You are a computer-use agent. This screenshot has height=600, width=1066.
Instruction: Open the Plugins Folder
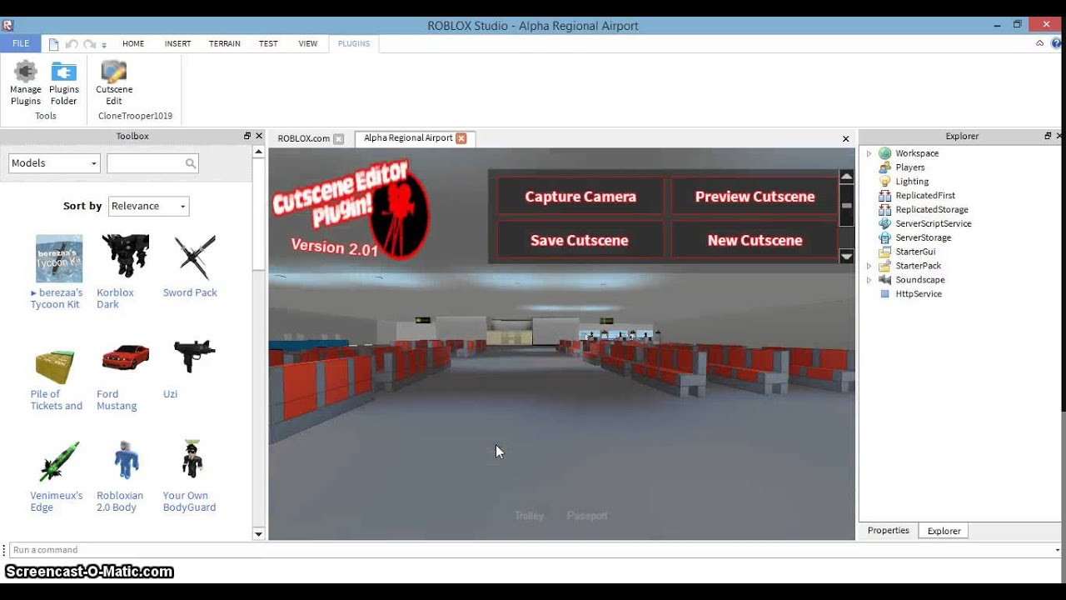tap(64, 83)
